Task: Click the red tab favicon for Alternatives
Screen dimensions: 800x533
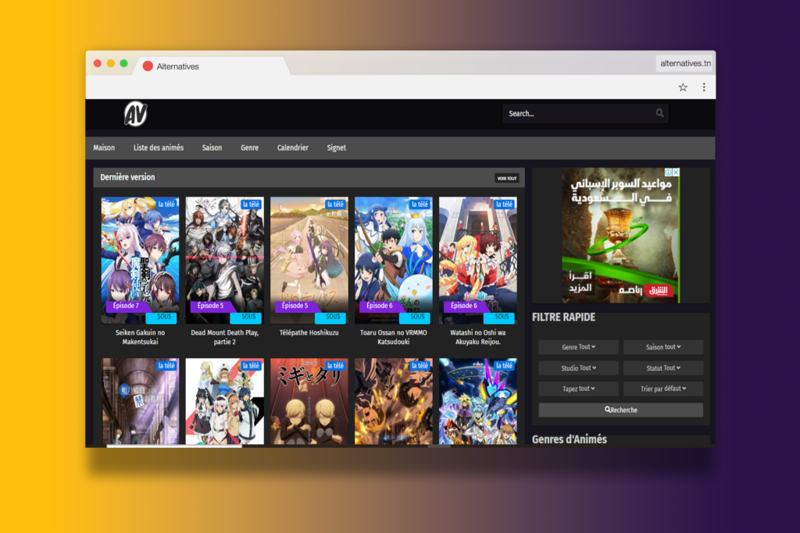Action: (148, 66)
